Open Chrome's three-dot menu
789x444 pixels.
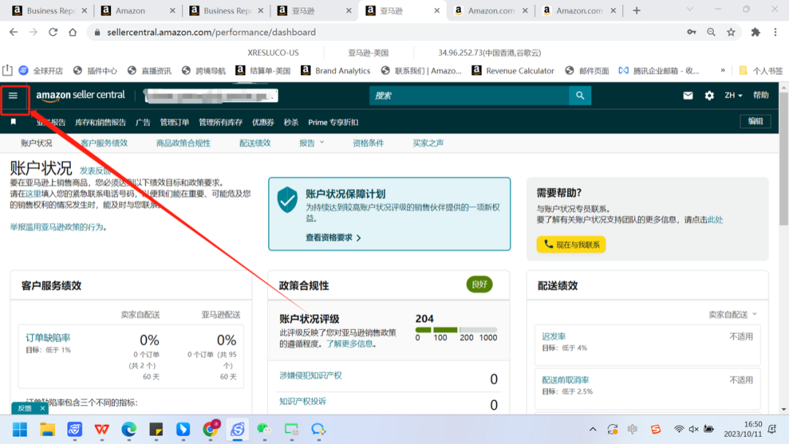click(775, 32)
